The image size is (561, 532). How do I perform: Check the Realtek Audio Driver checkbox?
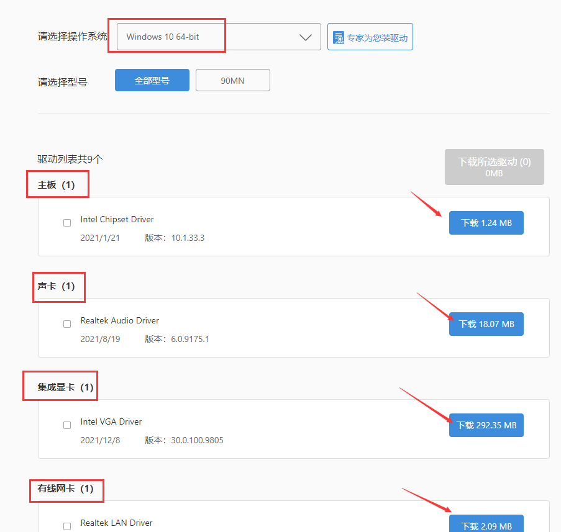pos(67,324)
